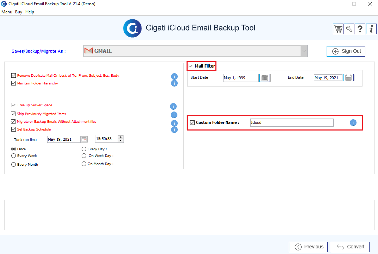
Task: Open the Help menu
Action: pyautogui.click(x=30, y=12)
